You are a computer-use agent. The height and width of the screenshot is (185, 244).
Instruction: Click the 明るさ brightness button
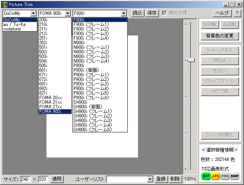[x=220, y=61]
